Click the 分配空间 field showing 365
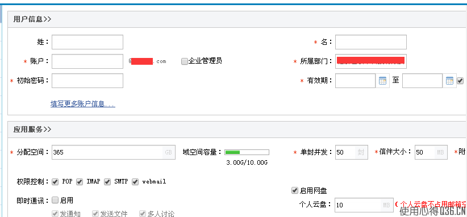 coord(114,152)
